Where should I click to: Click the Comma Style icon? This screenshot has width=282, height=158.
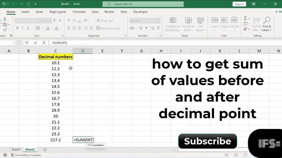tap(146, 28)
